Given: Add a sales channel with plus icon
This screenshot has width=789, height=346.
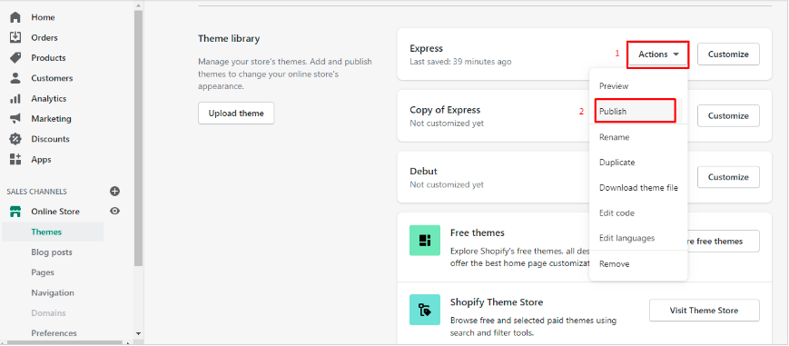Looking at the screenshot, I should click(114, 192).
